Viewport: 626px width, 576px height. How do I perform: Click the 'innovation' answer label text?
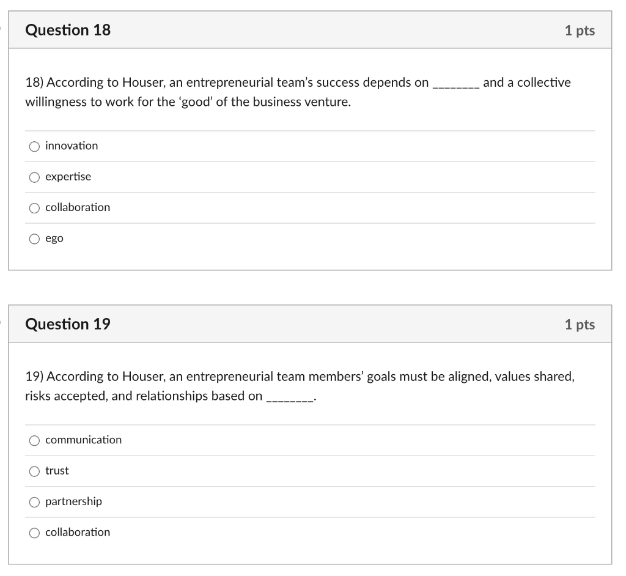pyautogui.click(x=71, y=146)
